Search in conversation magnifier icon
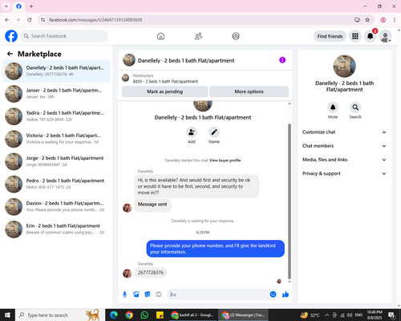This screenshot has height=321, width=401. click(355, 108)
